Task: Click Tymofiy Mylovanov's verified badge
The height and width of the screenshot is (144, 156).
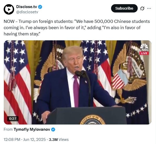Action: (x=53, y=129)
